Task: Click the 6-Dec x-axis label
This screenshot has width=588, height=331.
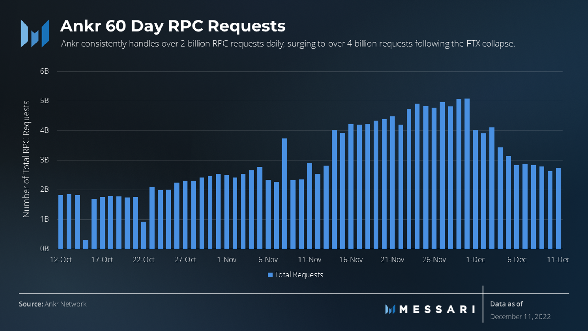Action: pos(517,260)
